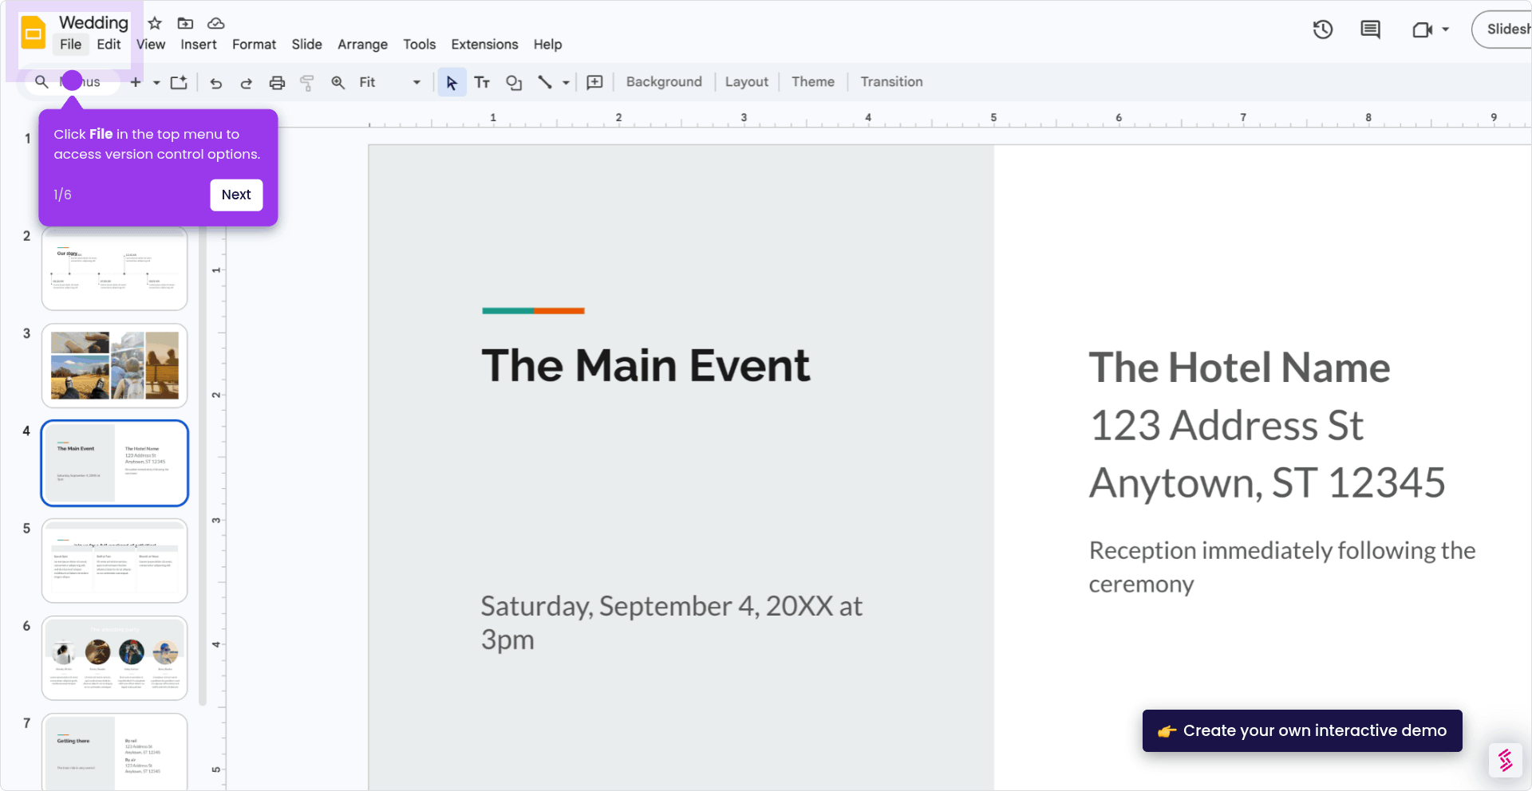Open the View menu
Screen dimensions: 1532x791
151,45
